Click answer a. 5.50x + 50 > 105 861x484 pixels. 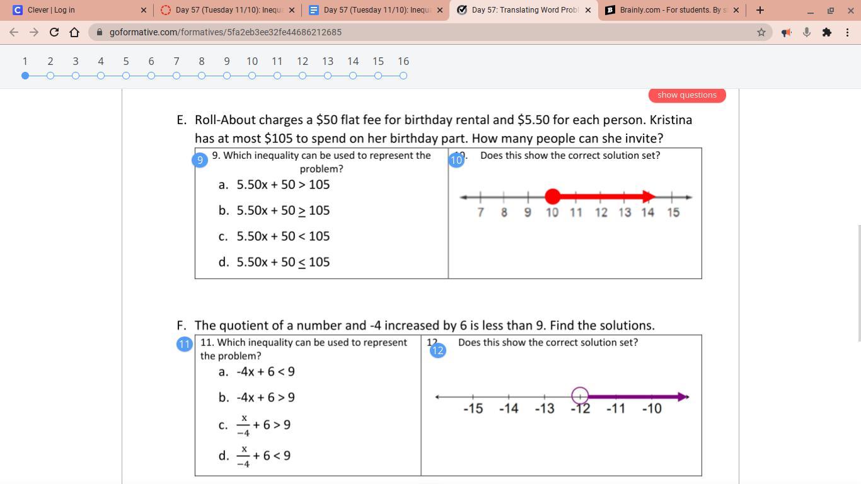[274, 185]
